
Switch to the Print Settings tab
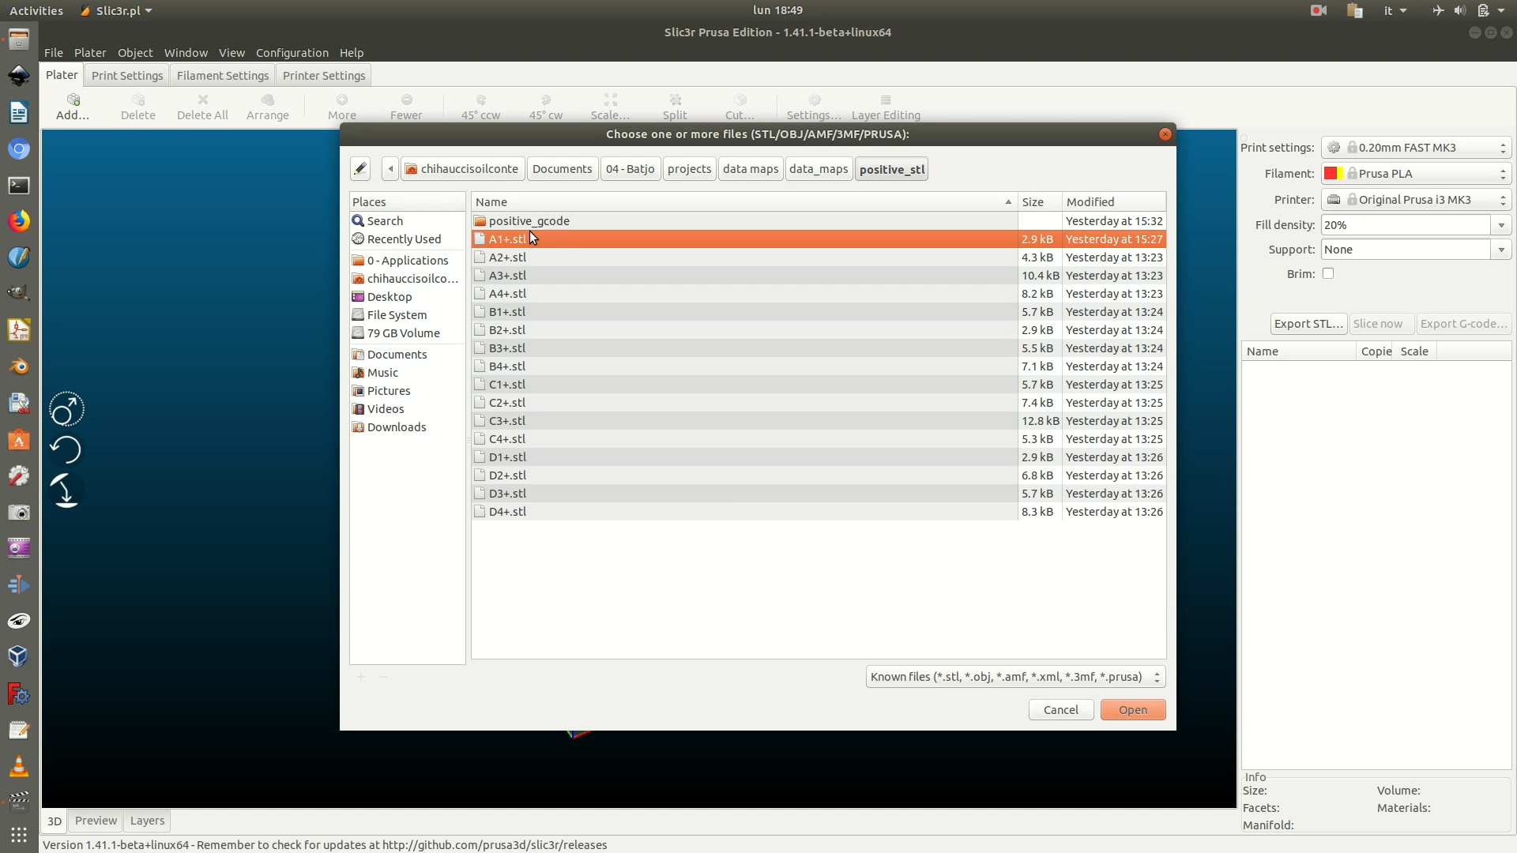tap(127, 76)
